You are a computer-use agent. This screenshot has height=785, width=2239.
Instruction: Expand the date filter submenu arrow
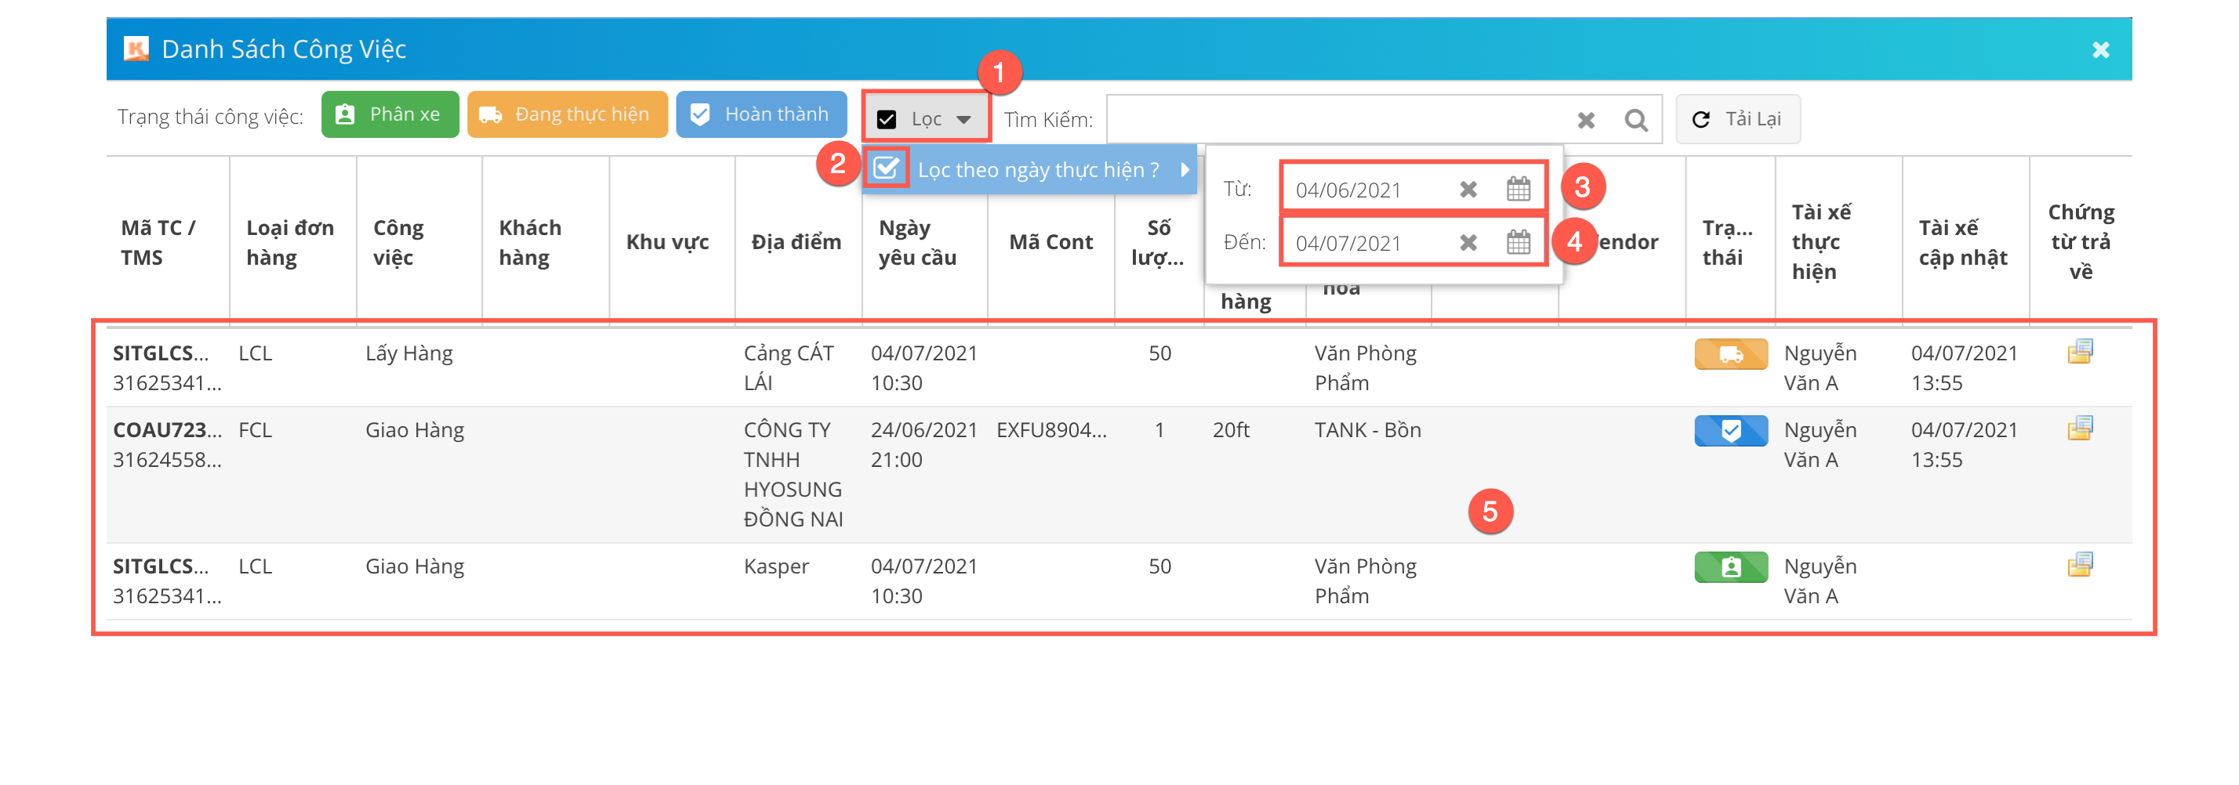point(1184,169)
